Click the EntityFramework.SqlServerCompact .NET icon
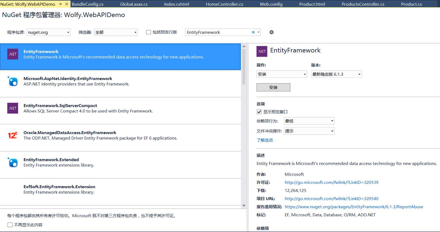Image resolution: width=440 pixels, height=232 pixels. 13,108
